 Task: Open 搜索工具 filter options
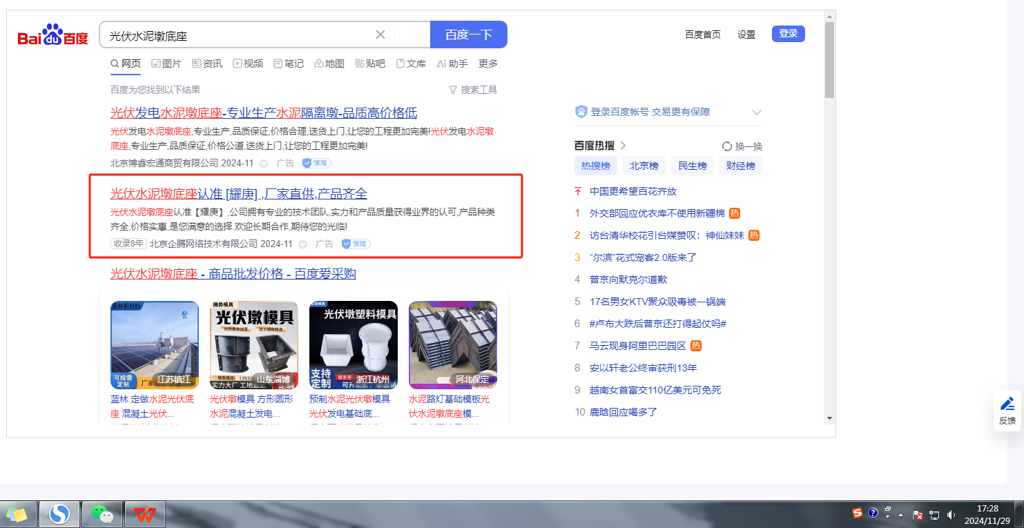473,90
